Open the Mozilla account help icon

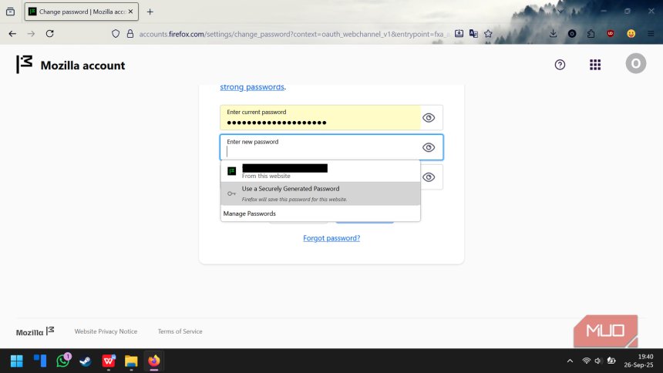click(560, 65)
